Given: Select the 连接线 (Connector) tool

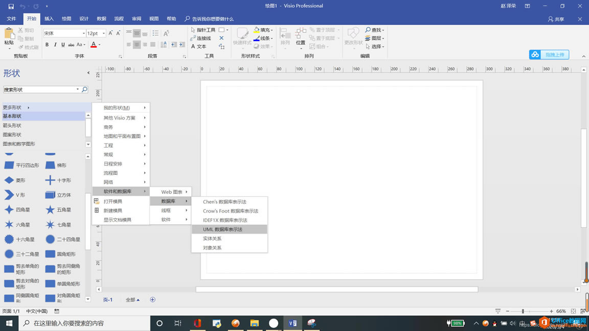Looking at the screenshot, I should pos(205,38).
